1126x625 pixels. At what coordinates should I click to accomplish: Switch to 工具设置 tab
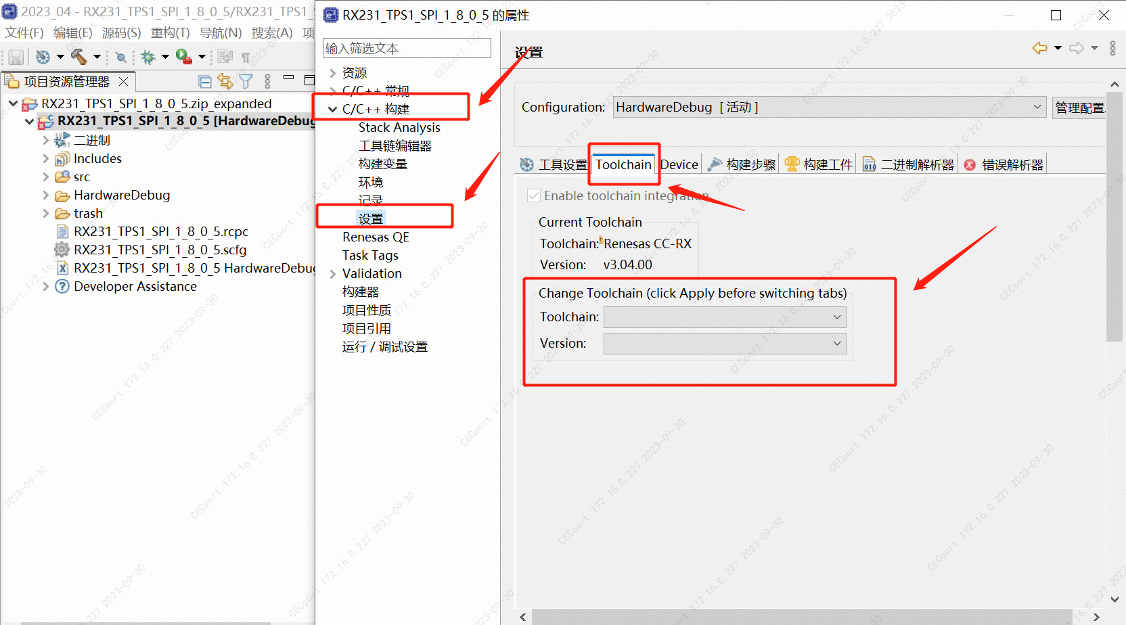[554, 164]
